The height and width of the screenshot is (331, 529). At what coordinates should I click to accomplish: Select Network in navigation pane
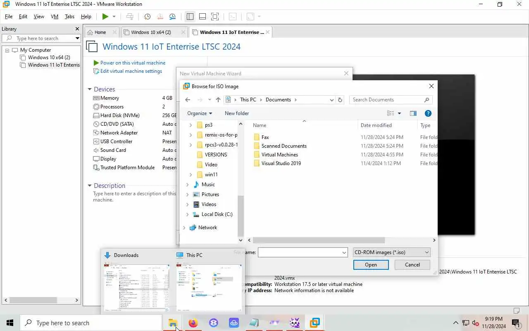pos(207,228)
